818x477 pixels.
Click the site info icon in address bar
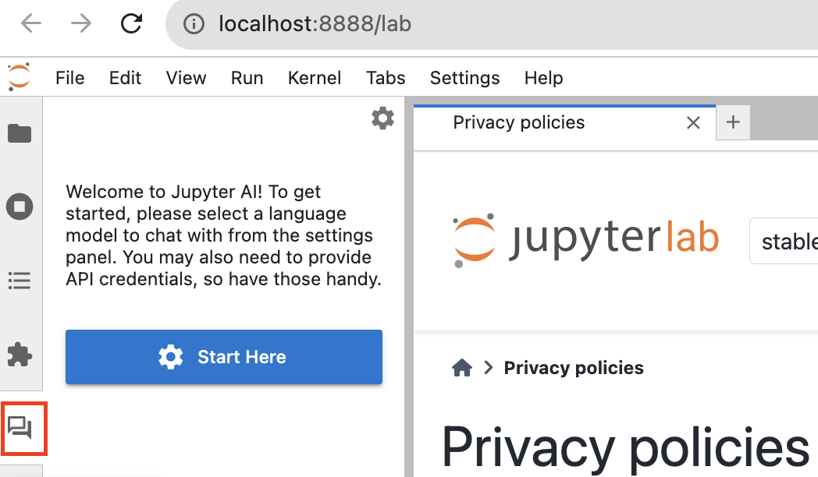[194, 24]
